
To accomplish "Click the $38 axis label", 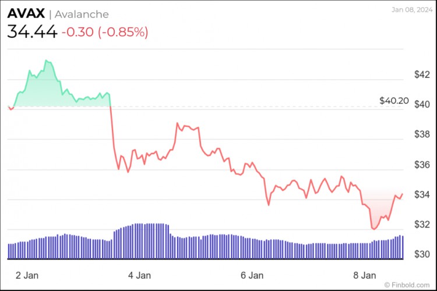I will [422, 134].
